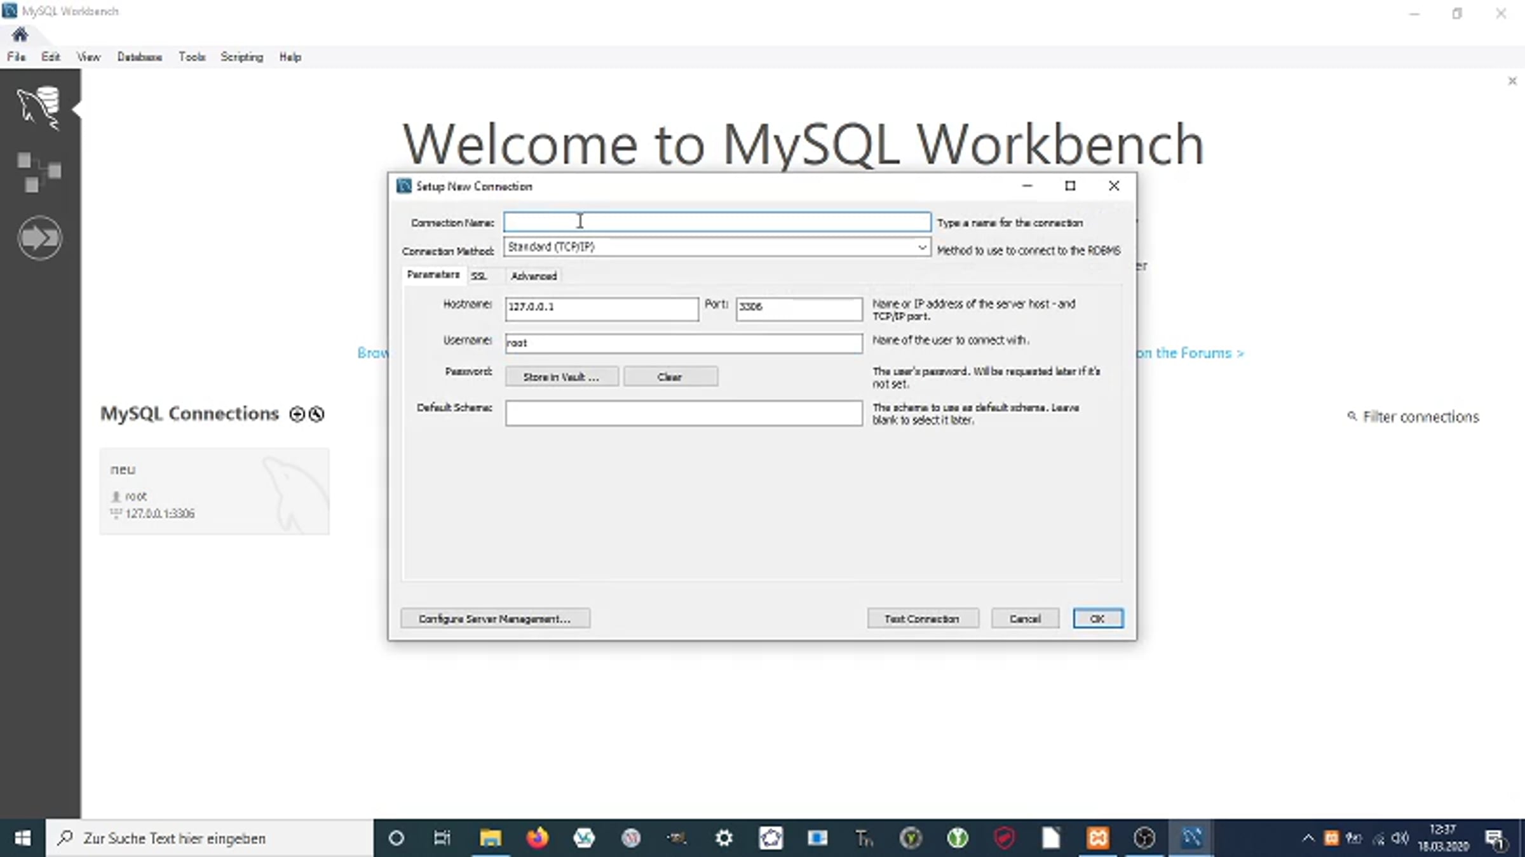
Task: Click the Hostname field with 127.0.0.1
Action: tap(602, 309)
